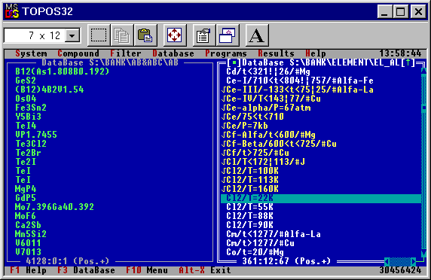This screenshot has height=280, width=431.
Task: Open the Database menu
Action: [173, 53]
